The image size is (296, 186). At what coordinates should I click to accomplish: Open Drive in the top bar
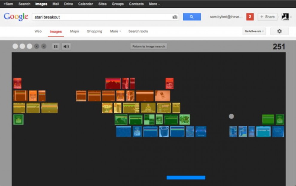point(68,4)
